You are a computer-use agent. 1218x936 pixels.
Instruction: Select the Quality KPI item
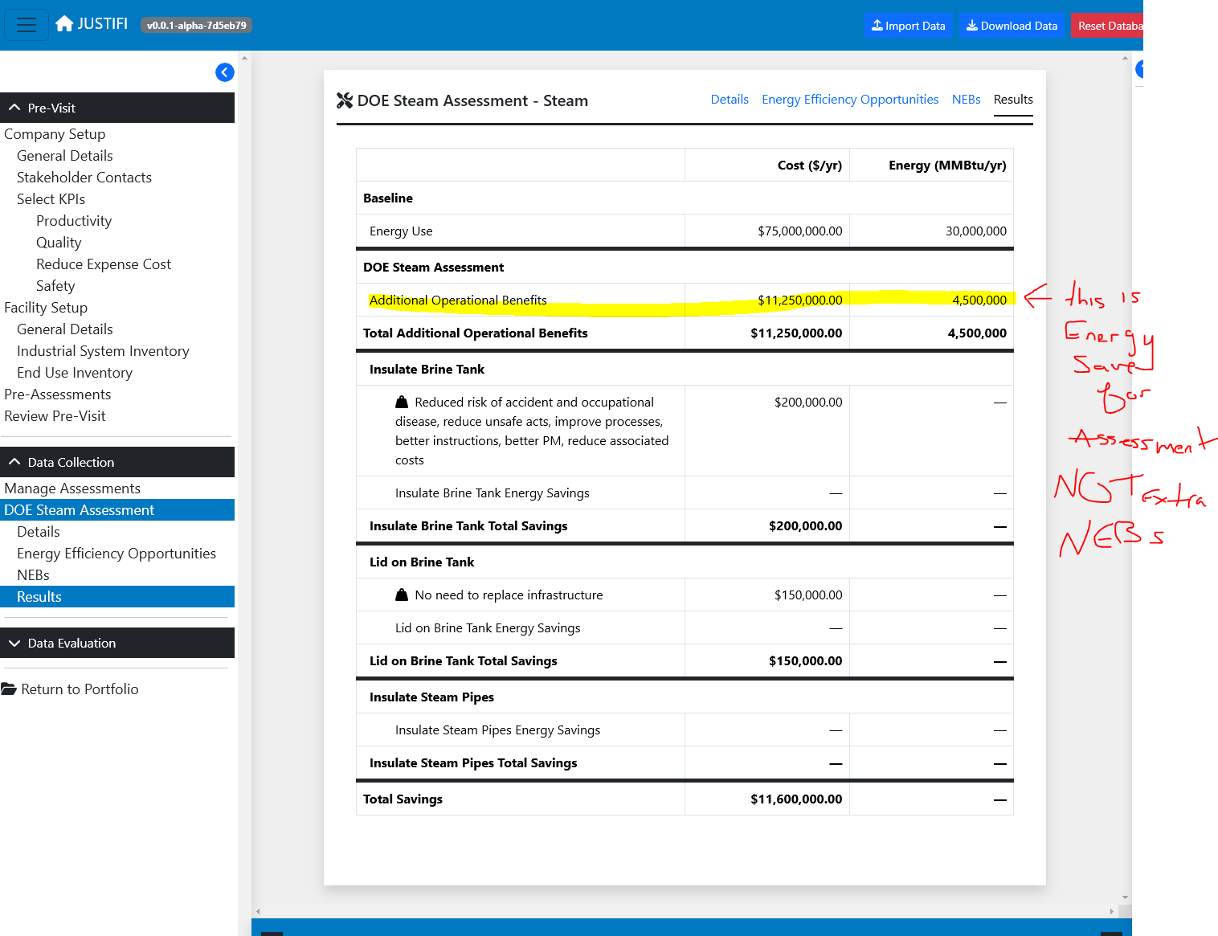tap(59, 243)
